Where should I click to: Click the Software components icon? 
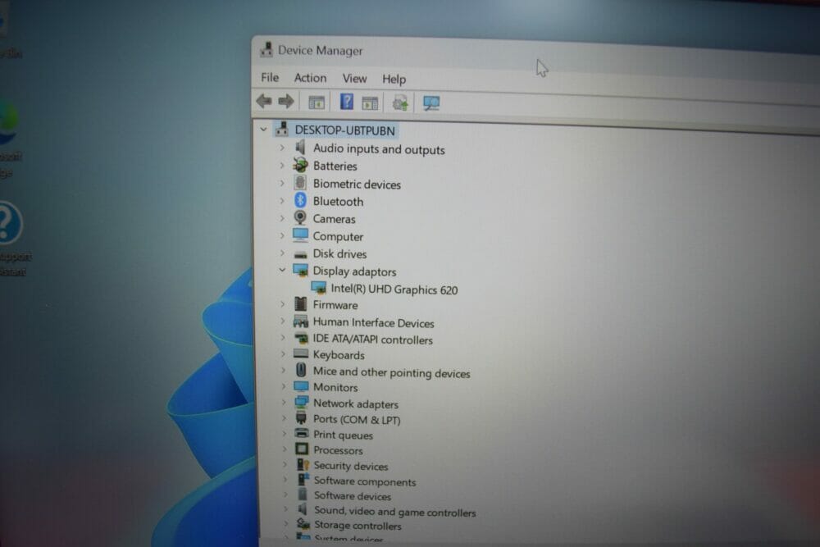point(303,479)
